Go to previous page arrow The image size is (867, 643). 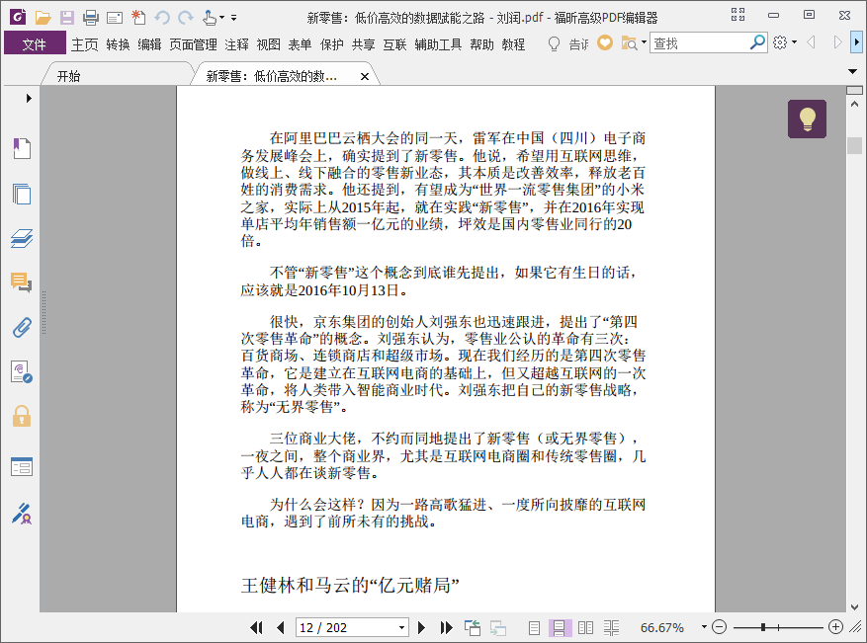[x=281, y=627]
